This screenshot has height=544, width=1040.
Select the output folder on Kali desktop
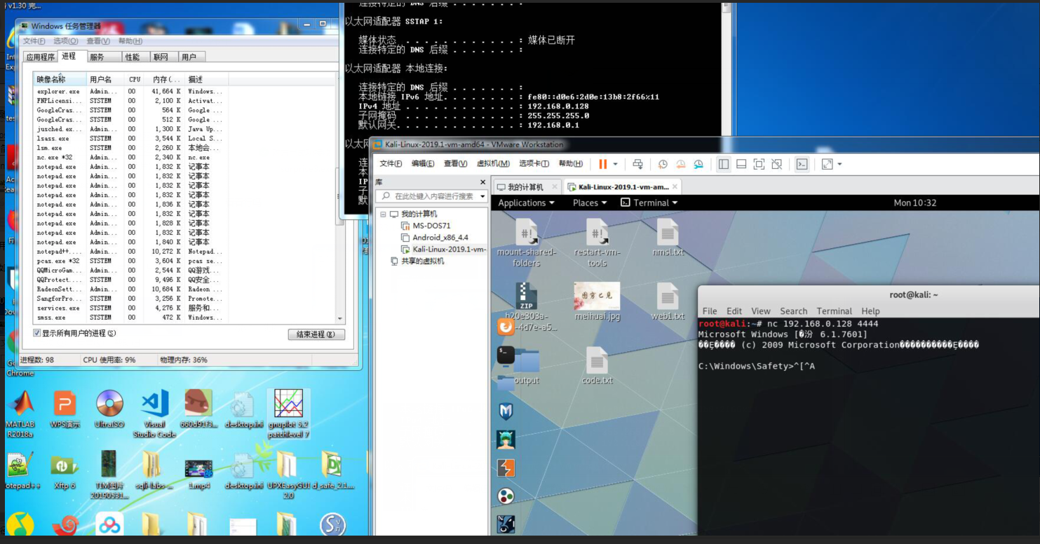[527, 367]
